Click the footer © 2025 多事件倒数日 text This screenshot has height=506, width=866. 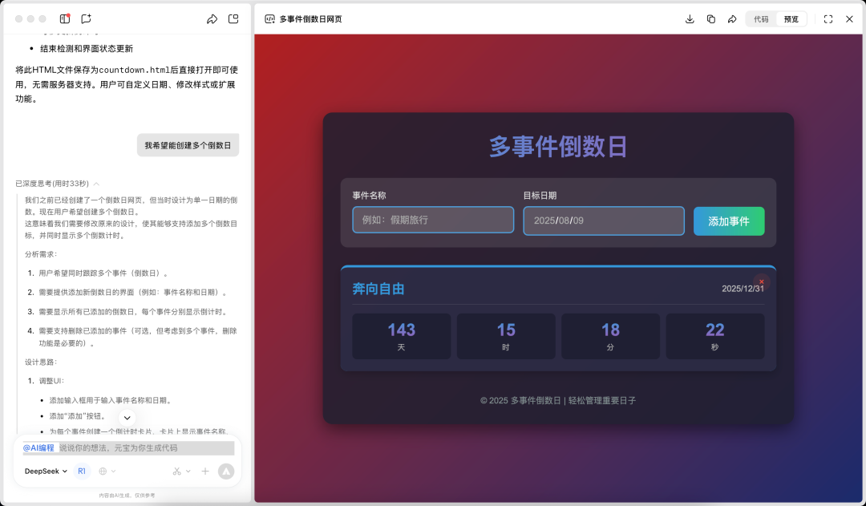(x=558, y=400)
